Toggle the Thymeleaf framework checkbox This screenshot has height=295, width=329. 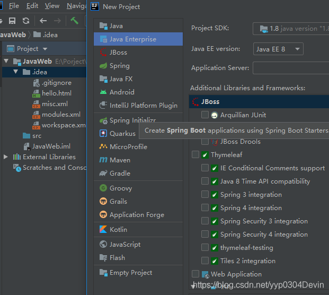click(195, 155)
